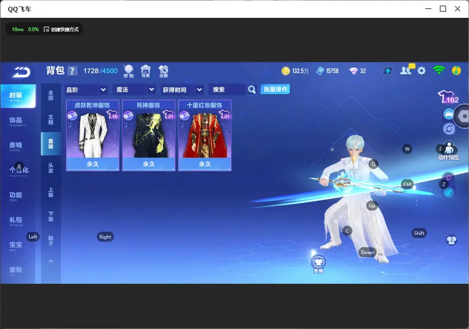
Task: Open the 品阶 grade dropdown
Action: point(86,90)
